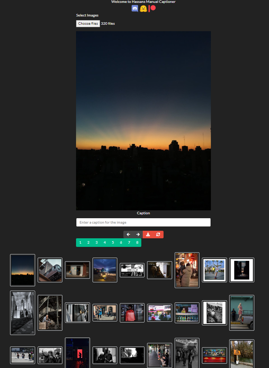Viewport: 269px width, 368px height.
Task: Select the black-and-white skyscraper alley thumbnail
Action: coord(23,313)
